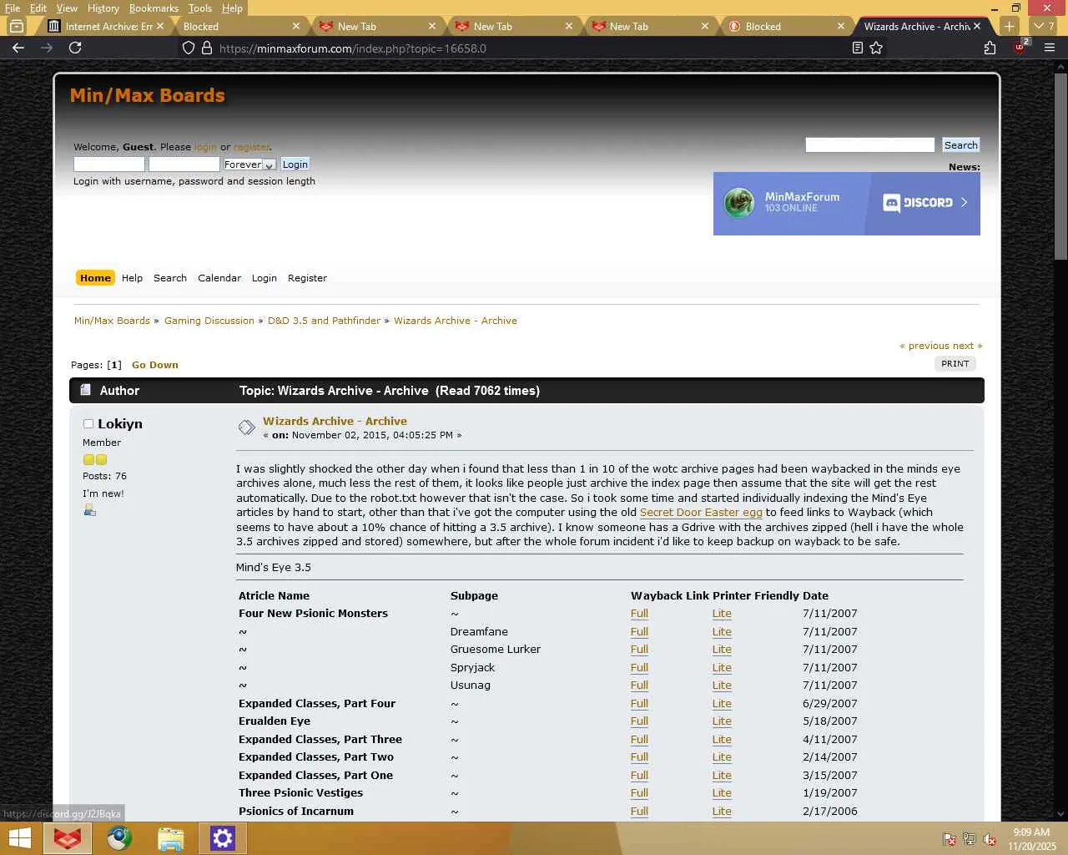Click the Login button beside Forever

tap(295, 164)
